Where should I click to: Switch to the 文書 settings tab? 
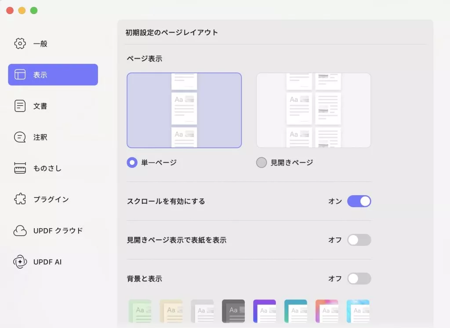53,106
